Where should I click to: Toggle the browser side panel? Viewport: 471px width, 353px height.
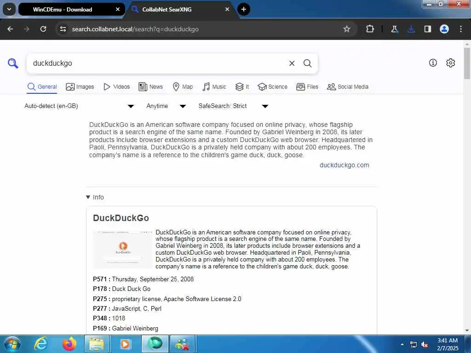pyautogui.click(x=428, y=29)
